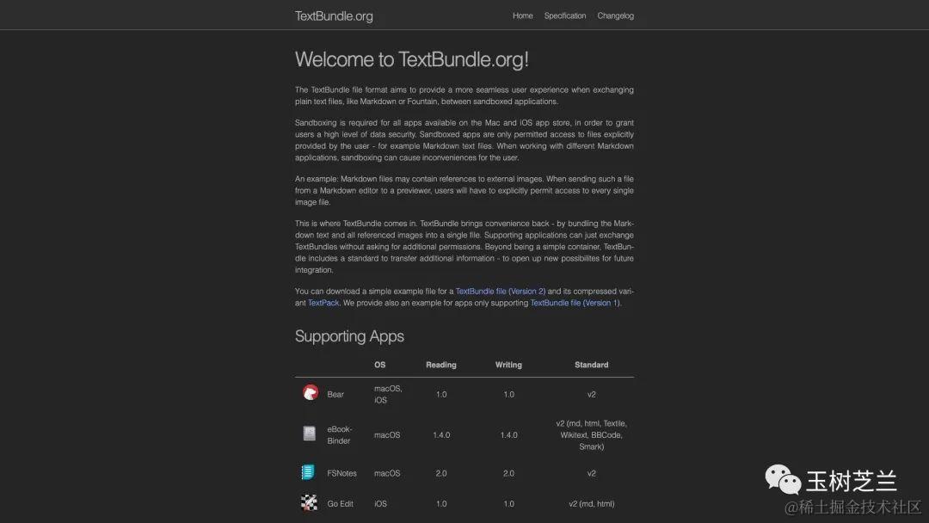This screenshot has width=929, height=523.
Task: Download the TextBundle file (Version 2)
Action: point(500,292)
